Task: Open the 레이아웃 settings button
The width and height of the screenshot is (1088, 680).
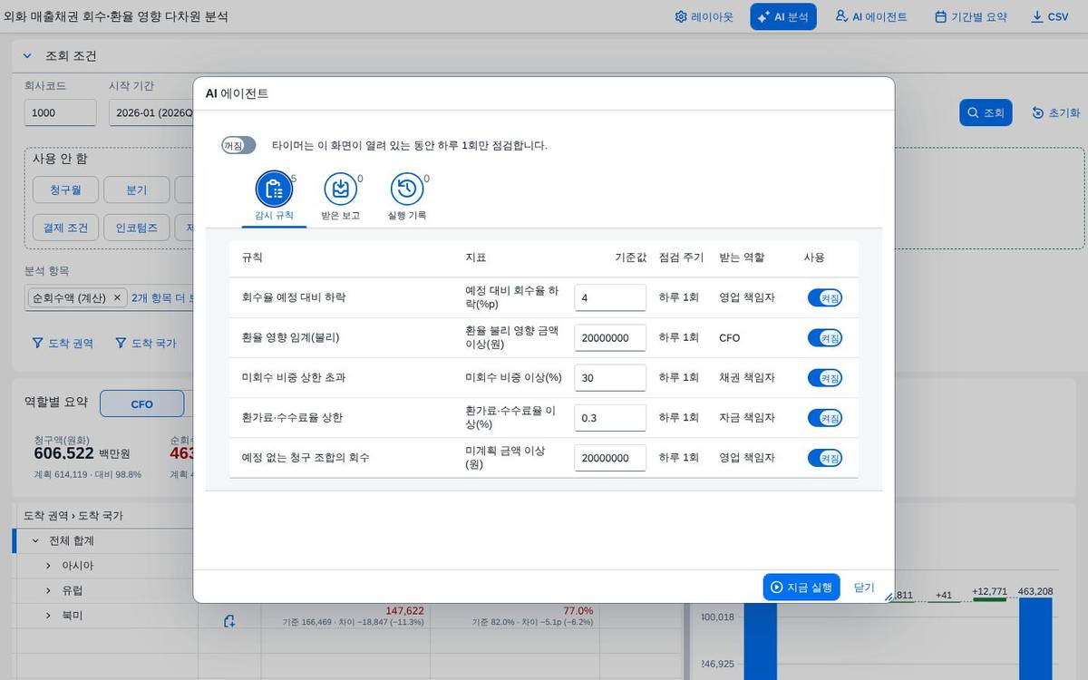Action: coord(704,16)
